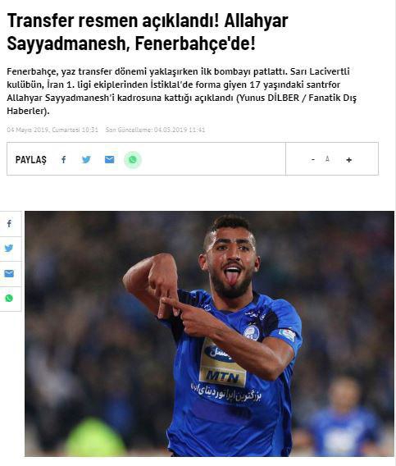Viewport: 396px width, 466px height.
Task: Click the headline 'Transfer resmen açıklandı!'
Action: click(x=113, y=21)
